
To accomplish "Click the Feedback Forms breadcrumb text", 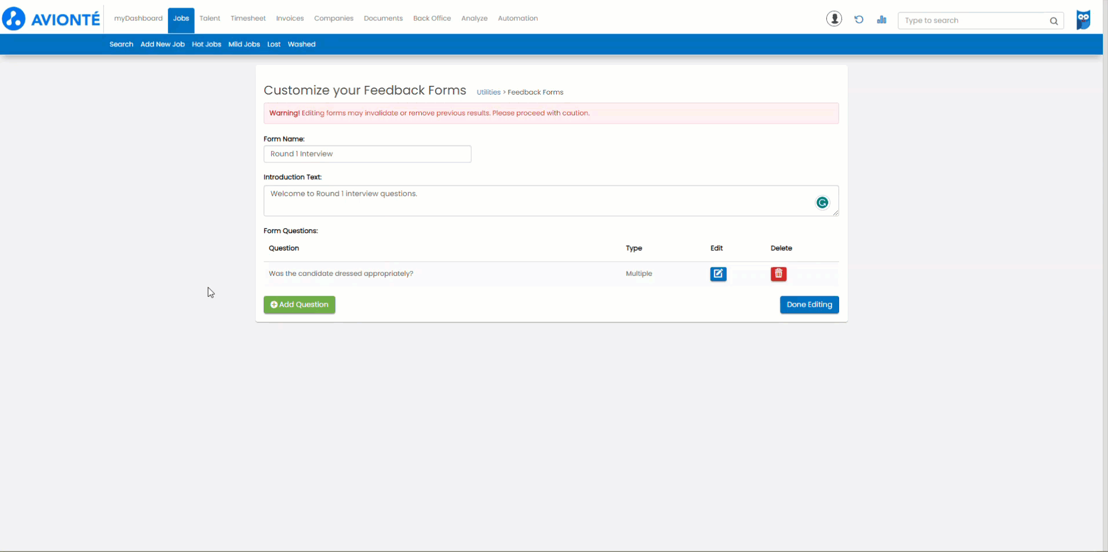I will point(535,92).
